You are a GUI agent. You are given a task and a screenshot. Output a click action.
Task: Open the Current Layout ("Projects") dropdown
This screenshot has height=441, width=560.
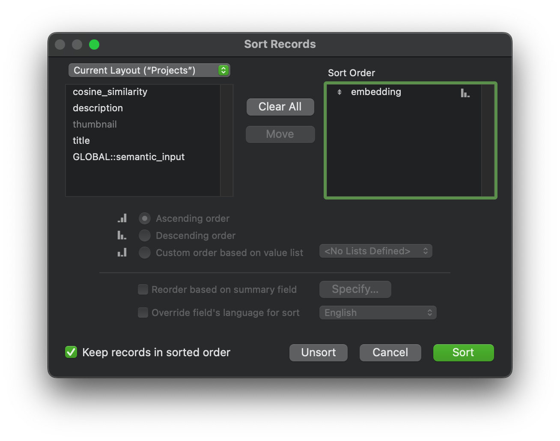(x=149, y=70)
